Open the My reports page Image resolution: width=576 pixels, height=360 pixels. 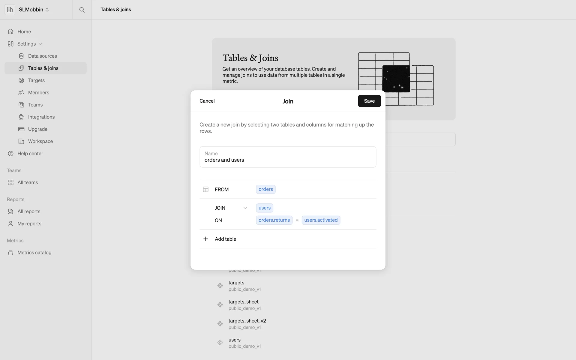[x=29, y=224]
